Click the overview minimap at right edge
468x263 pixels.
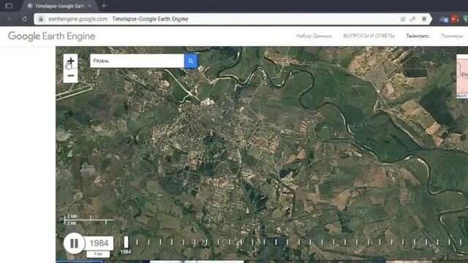[462, 76]
